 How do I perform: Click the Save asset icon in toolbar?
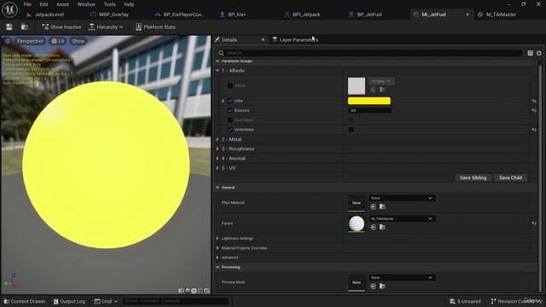[x=9, y=26]
